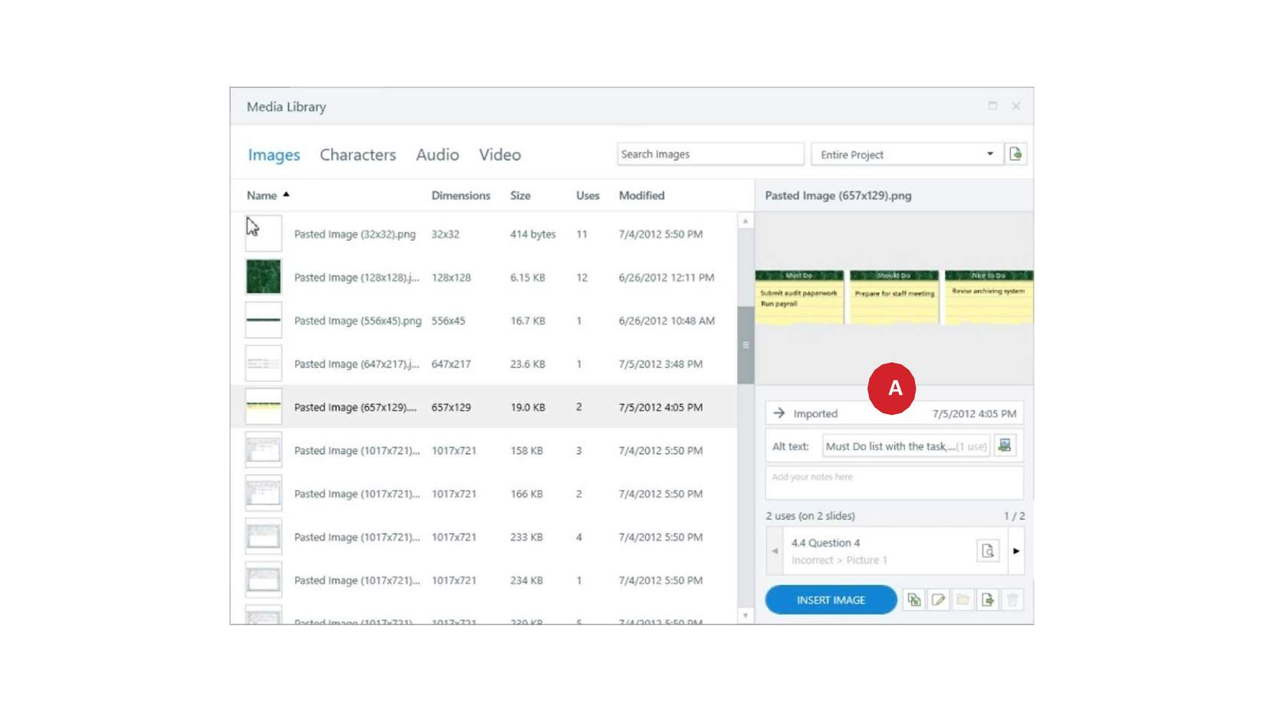
Task: Sort by the Uses column header
Action: coord(588,196)
